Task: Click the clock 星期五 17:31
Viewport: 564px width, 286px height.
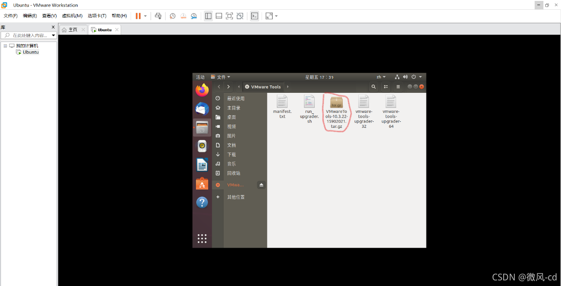Action: coord(319,77)
